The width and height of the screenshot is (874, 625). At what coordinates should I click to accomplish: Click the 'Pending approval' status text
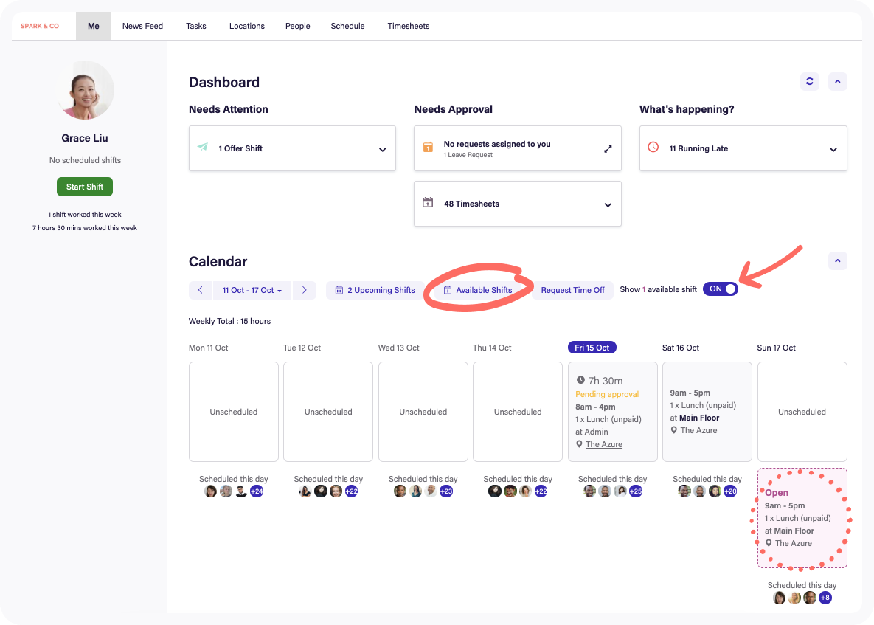coord(607,394)
